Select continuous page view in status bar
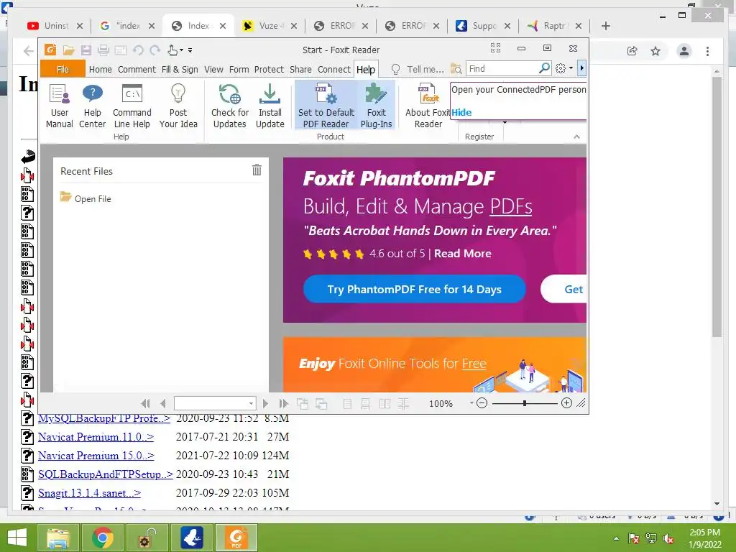The height and width of the screenshot is (552, 736). (x=366, y=404)
